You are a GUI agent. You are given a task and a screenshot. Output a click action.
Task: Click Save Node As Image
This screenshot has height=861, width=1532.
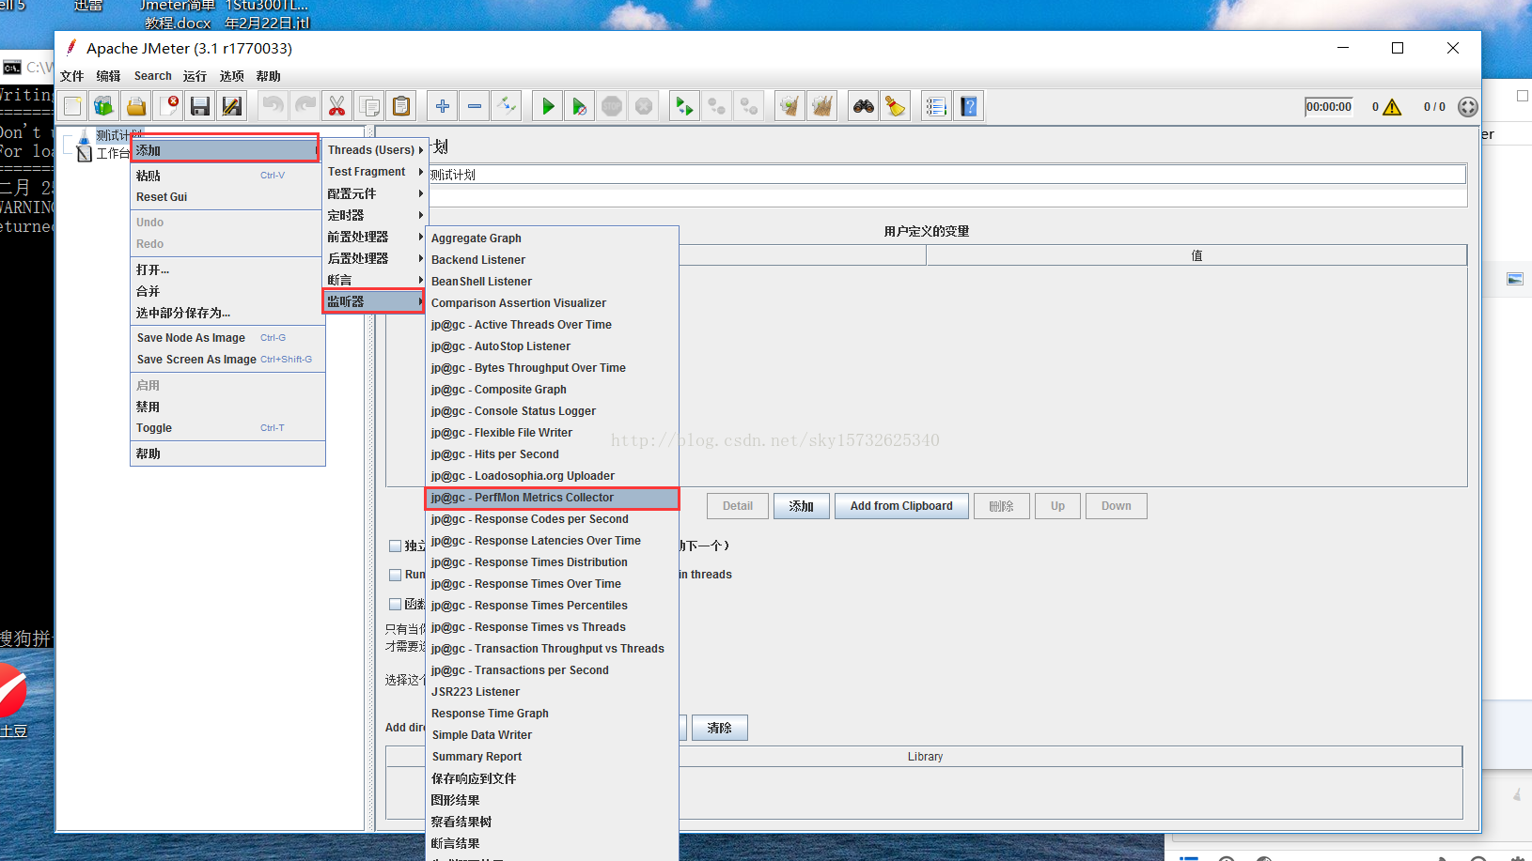(227, 338)
